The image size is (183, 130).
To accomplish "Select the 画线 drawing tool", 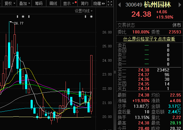I will (53, 3).
